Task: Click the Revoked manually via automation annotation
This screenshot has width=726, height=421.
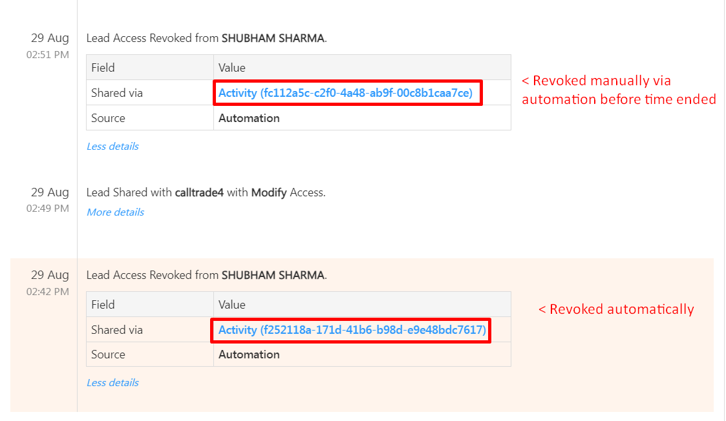Action: [619, 90]
